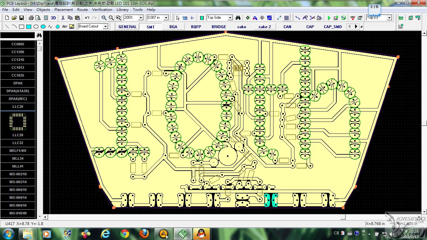Viewport: 427px width, 240px height.
Task: Run the DRC check with red checkmark
Action: 353,18
